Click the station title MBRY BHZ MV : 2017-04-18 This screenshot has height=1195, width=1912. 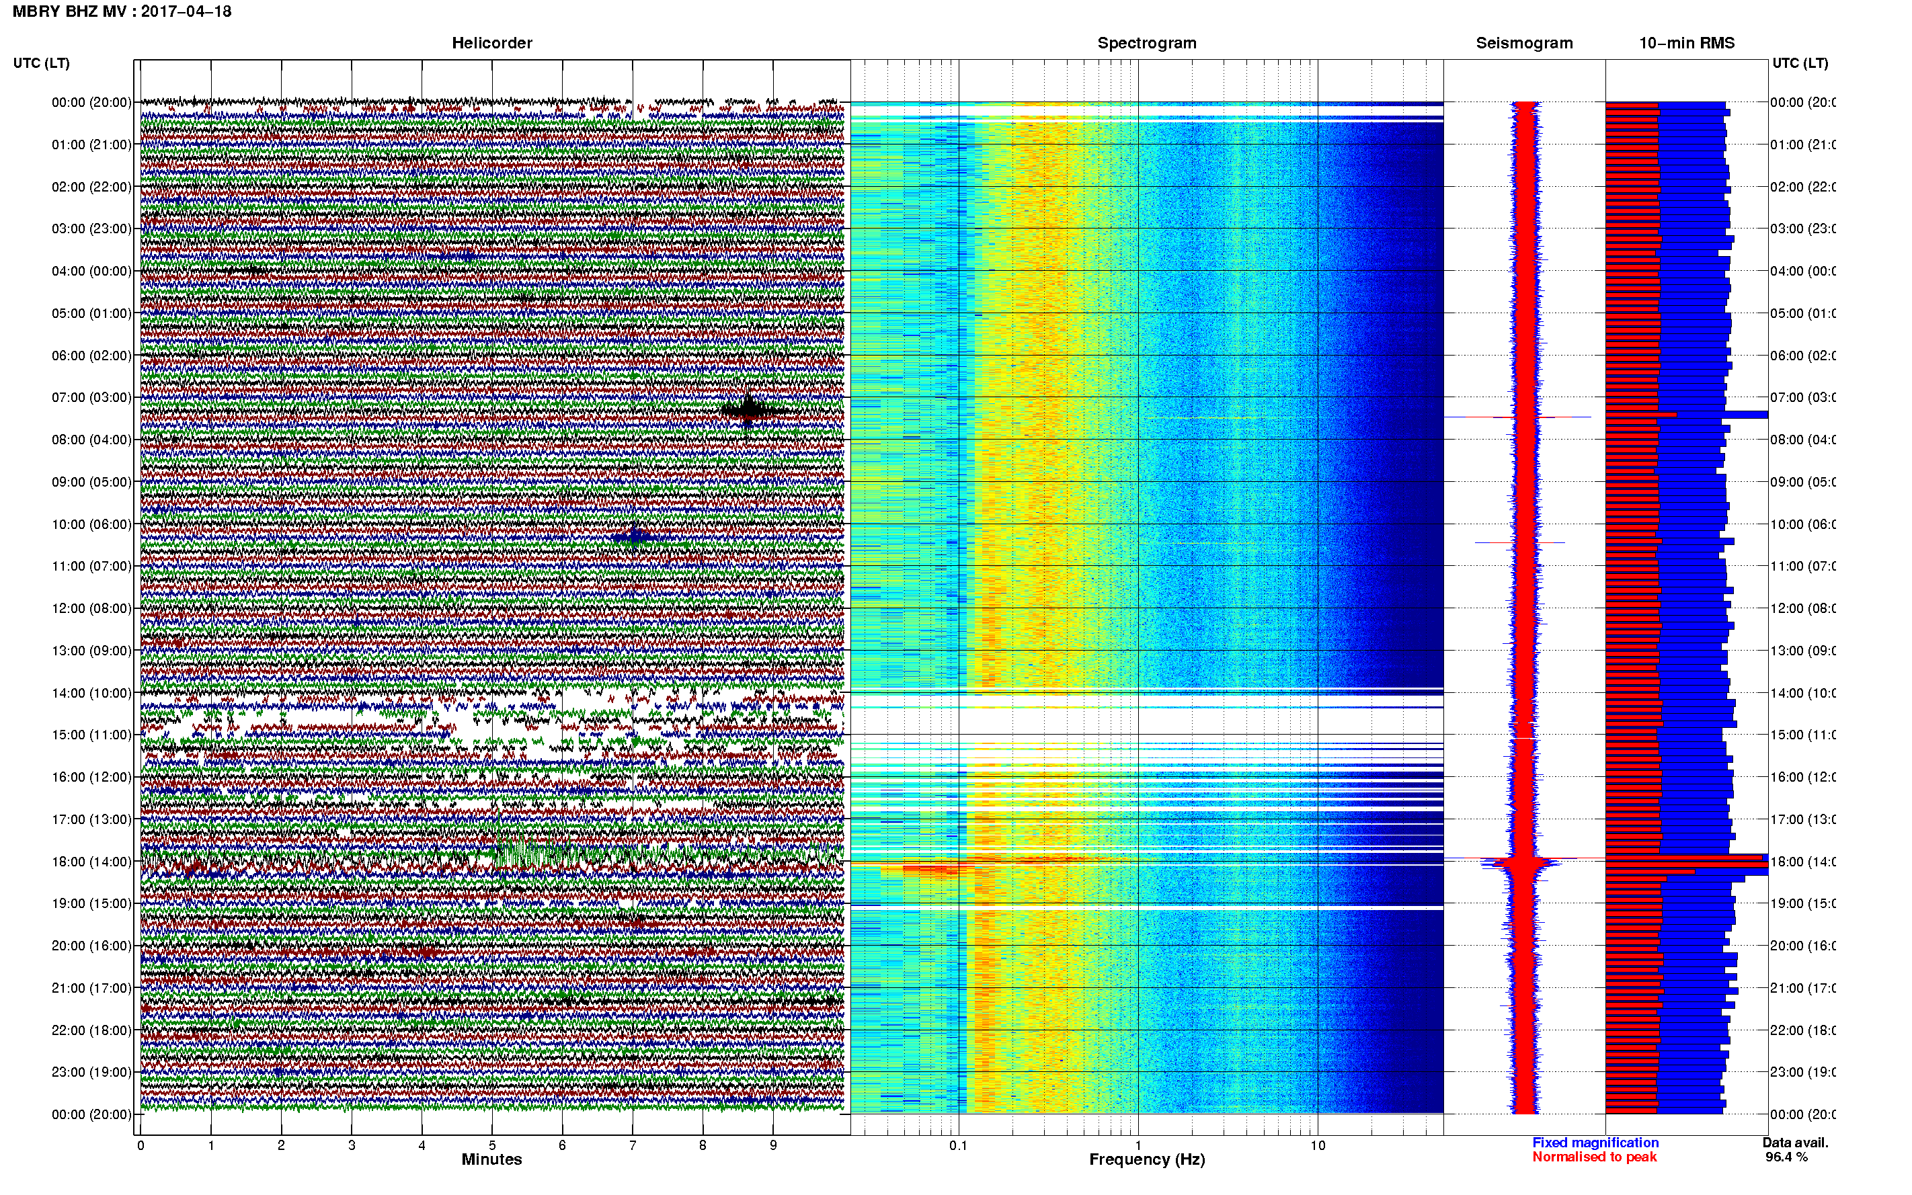[x=122, y=11]
